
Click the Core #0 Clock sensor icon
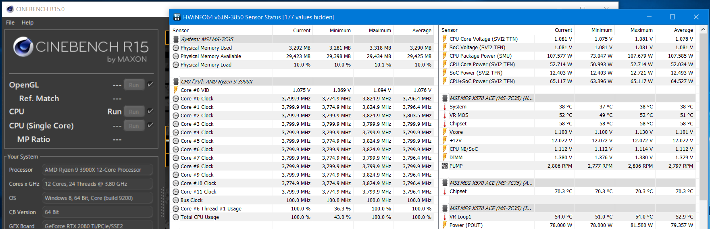point(176,98)
